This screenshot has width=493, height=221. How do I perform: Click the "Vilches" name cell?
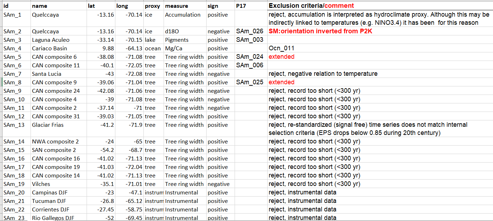coord(41,184)
